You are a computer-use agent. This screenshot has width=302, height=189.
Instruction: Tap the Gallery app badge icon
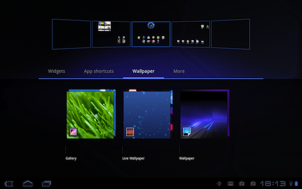coord(73,132)
